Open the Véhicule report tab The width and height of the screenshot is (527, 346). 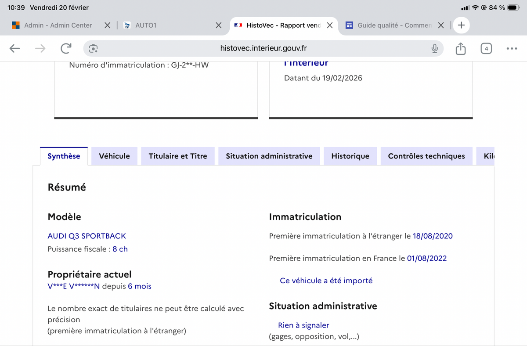coord(114,156)
